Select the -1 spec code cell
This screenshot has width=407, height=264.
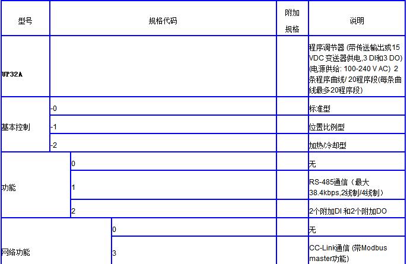pos(163,125)
